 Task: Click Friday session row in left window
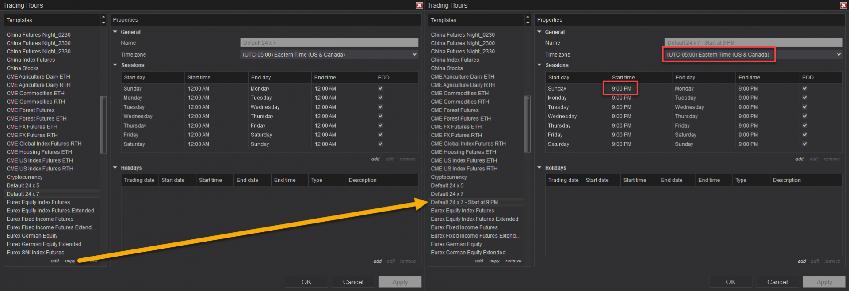[x=270, y=135]
